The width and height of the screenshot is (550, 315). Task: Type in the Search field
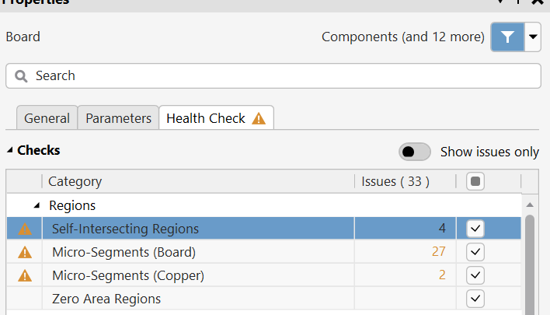pyautogui.click(x=280, y=76)
